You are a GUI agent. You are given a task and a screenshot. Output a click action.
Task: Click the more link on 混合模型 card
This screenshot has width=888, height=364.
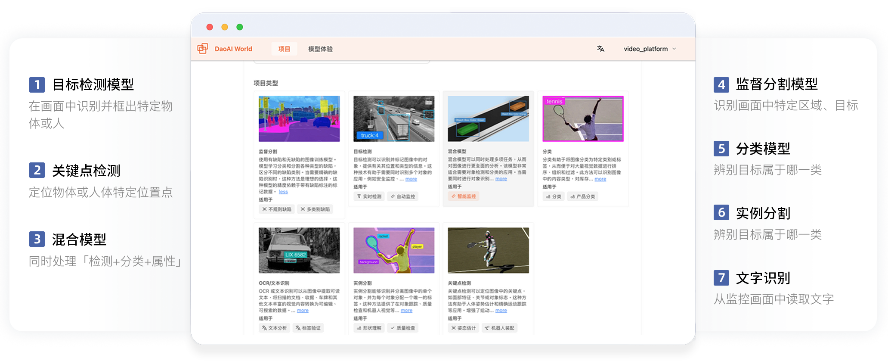[501, 179]
